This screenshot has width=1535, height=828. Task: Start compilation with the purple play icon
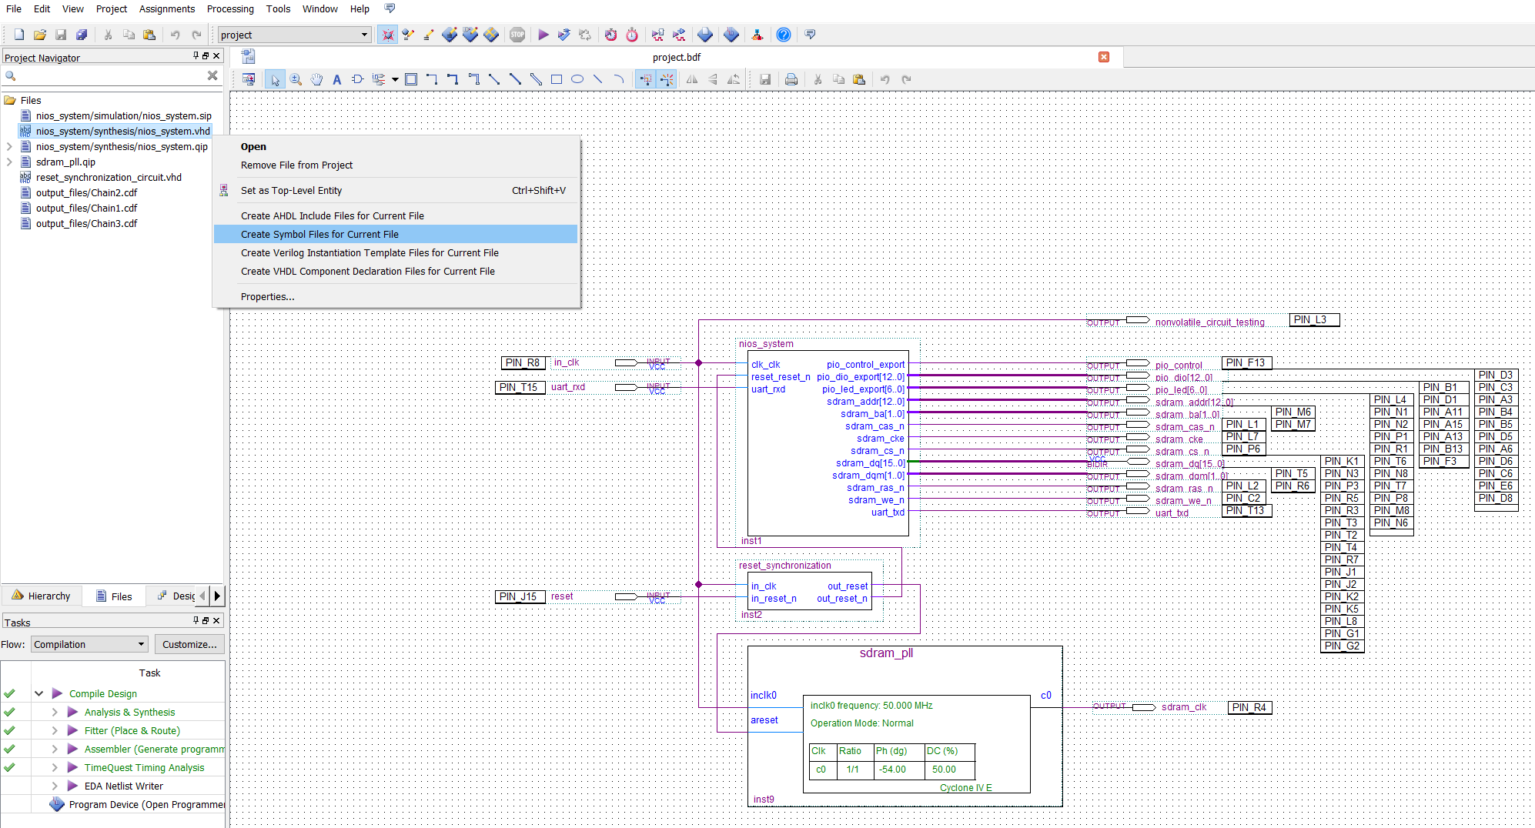coord(543,35)
